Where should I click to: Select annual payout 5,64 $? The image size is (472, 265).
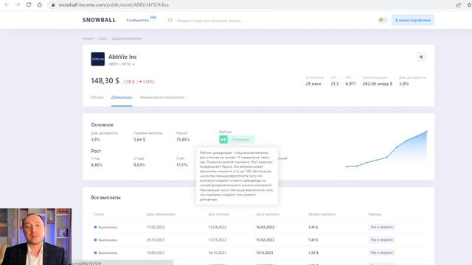coord(139,140)
